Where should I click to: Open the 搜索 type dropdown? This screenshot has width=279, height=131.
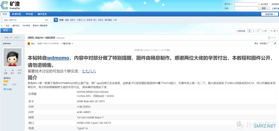pyautogui.click(x=48, y=20)
